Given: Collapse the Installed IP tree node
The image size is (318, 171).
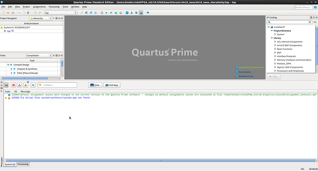Looking at the screenshot, I should (x=268, y=27).
